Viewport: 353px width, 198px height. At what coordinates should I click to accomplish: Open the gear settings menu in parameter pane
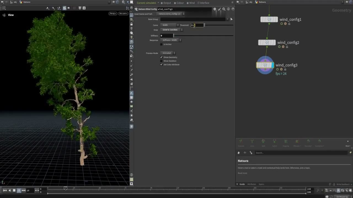click(215, 9)
